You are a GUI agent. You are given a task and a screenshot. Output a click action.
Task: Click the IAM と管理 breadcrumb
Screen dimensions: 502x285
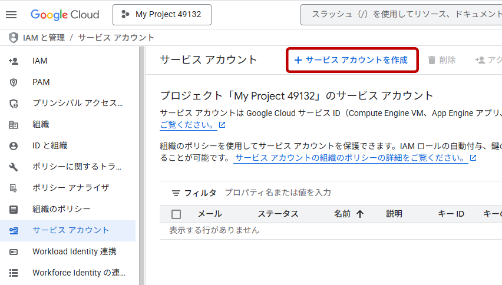click(x=44, y=38)
